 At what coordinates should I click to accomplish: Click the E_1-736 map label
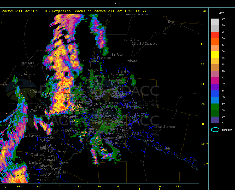tap(161, 34)
